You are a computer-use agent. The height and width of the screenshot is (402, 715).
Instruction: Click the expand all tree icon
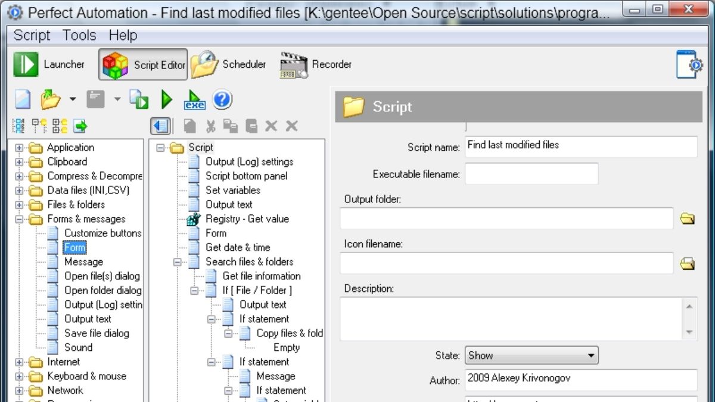point(60,126)
